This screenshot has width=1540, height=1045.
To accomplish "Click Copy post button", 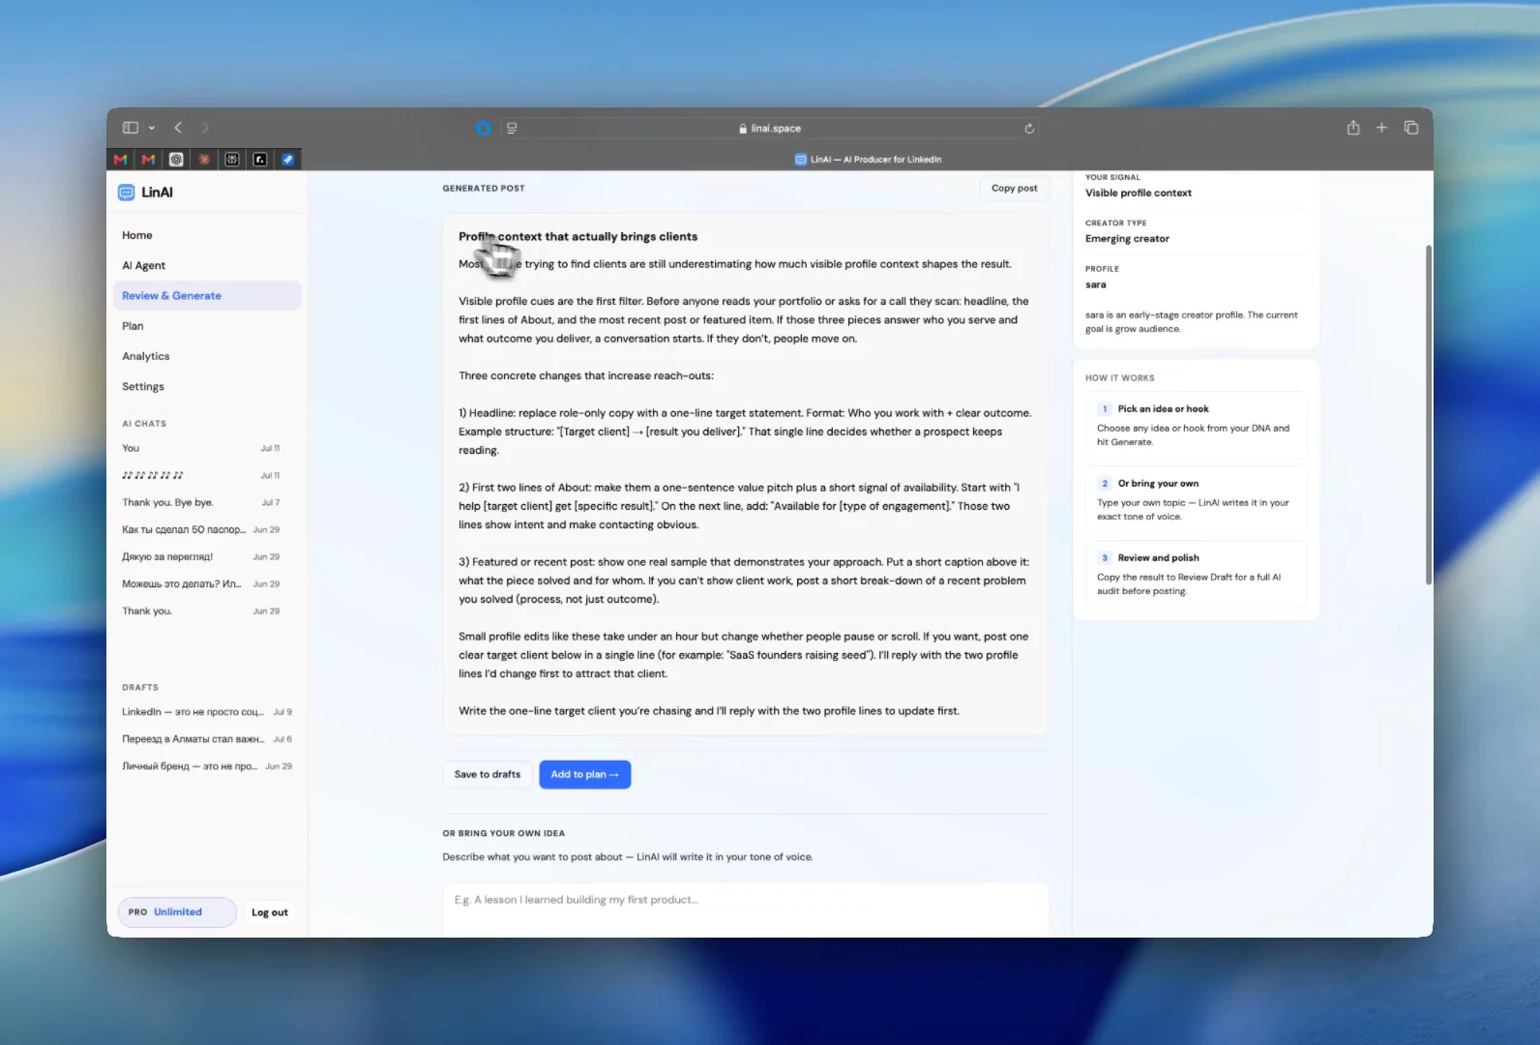I will [1014, 189].
